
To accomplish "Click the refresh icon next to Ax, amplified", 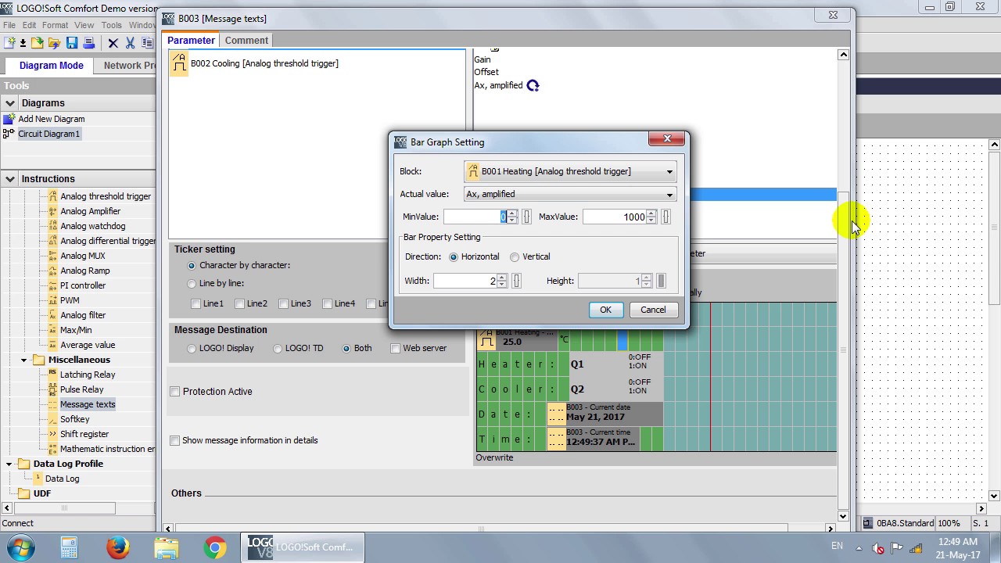I will (533, 85).
